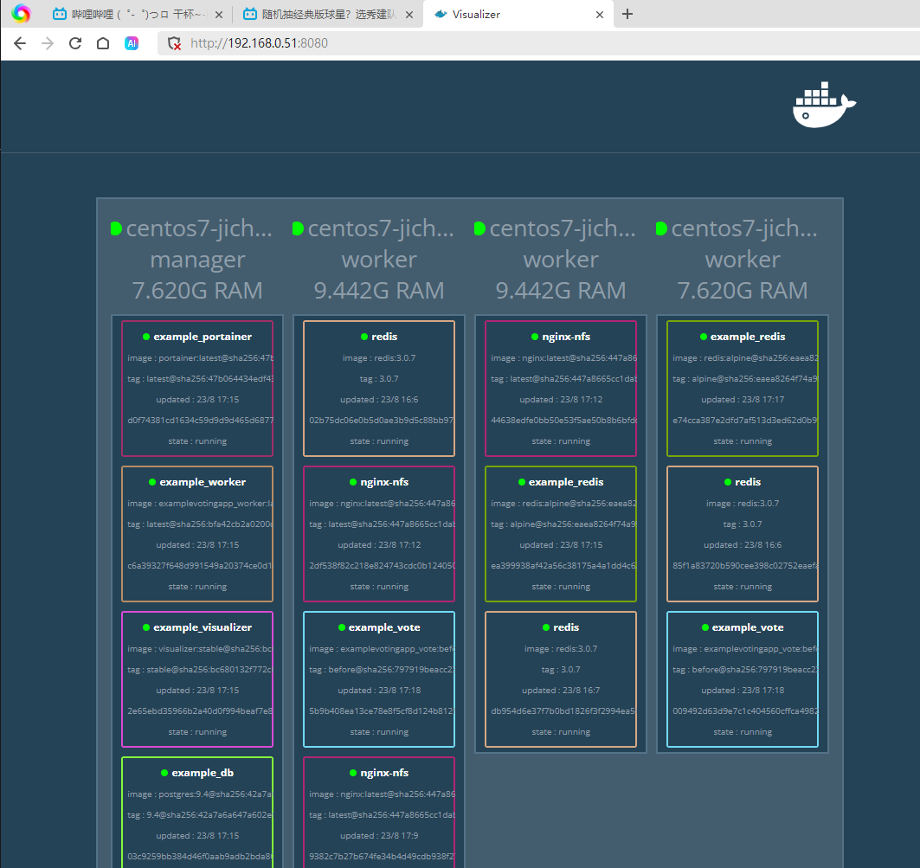Click example_redis container ID ea399938af42a56c38175a4a1dd4c6
Screen dimensions: 920x868
pos(563,566)
